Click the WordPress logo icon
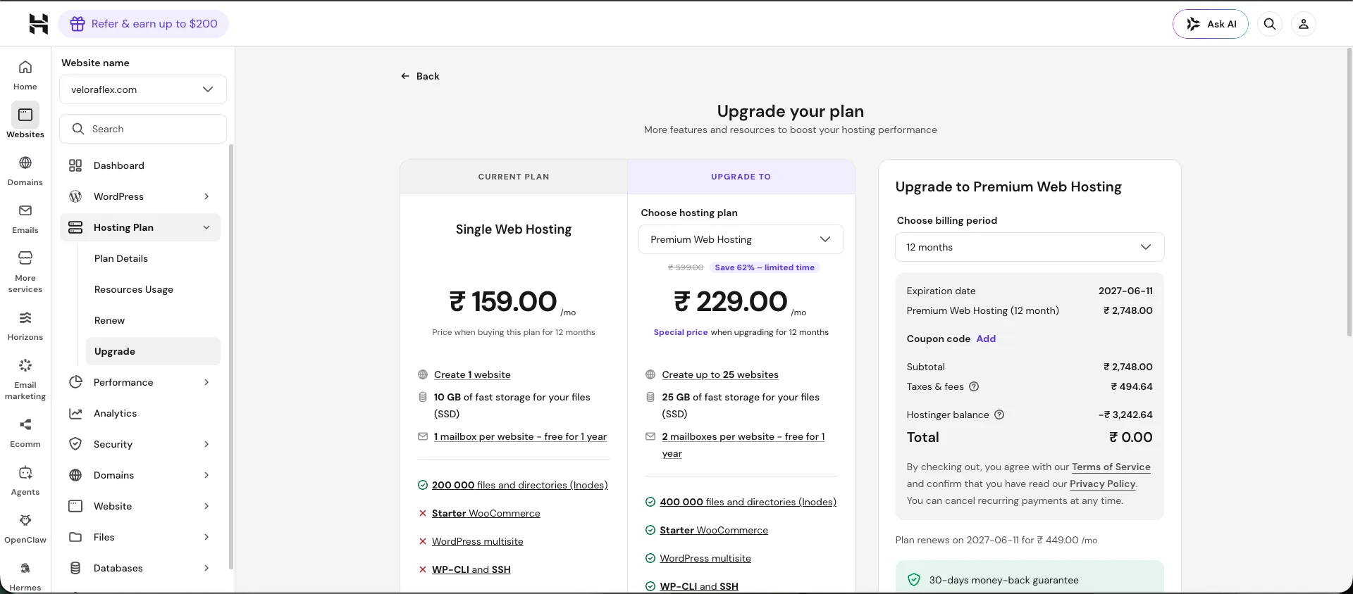The width and height of the screenshot is (1353, 594). (75, 196)
